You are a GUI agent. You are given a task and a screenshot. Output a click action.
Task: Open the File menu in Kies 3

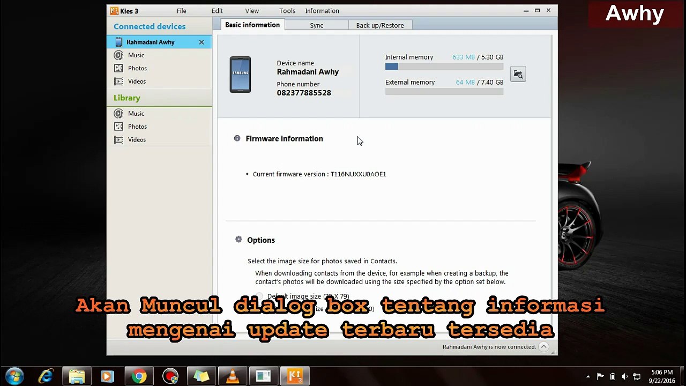[182, 11]
